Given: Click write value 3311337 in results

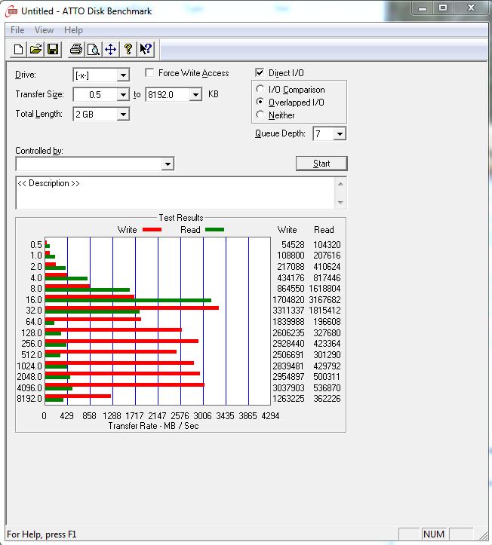Looking at the screenshot, I should coord(288,311).
